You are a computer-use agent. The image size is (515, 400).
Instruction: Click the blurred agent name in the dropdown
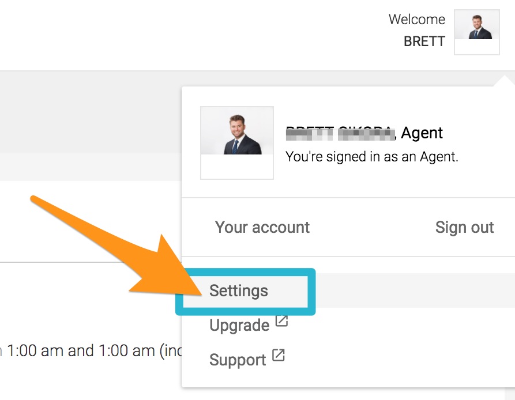click(340, 133)
